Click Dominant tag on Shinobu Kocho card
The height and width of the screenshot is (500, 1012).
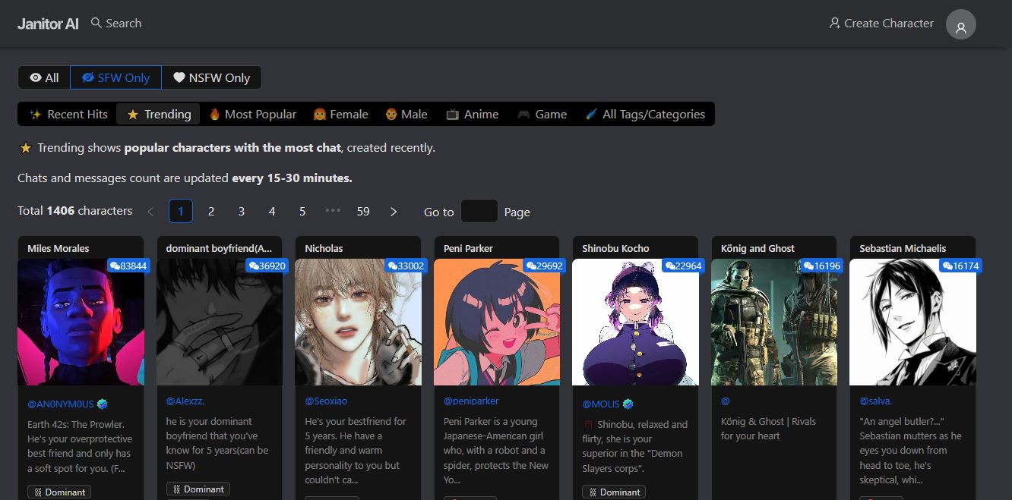[614, 492]
